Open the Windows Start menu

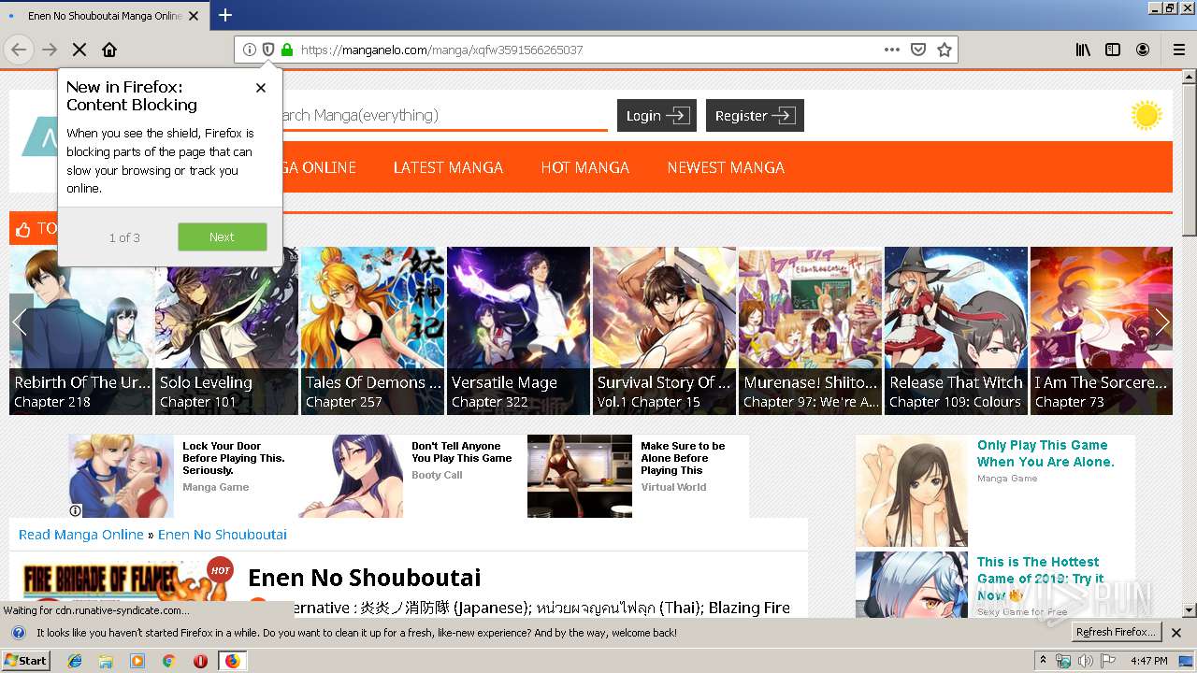click(26, 660)
